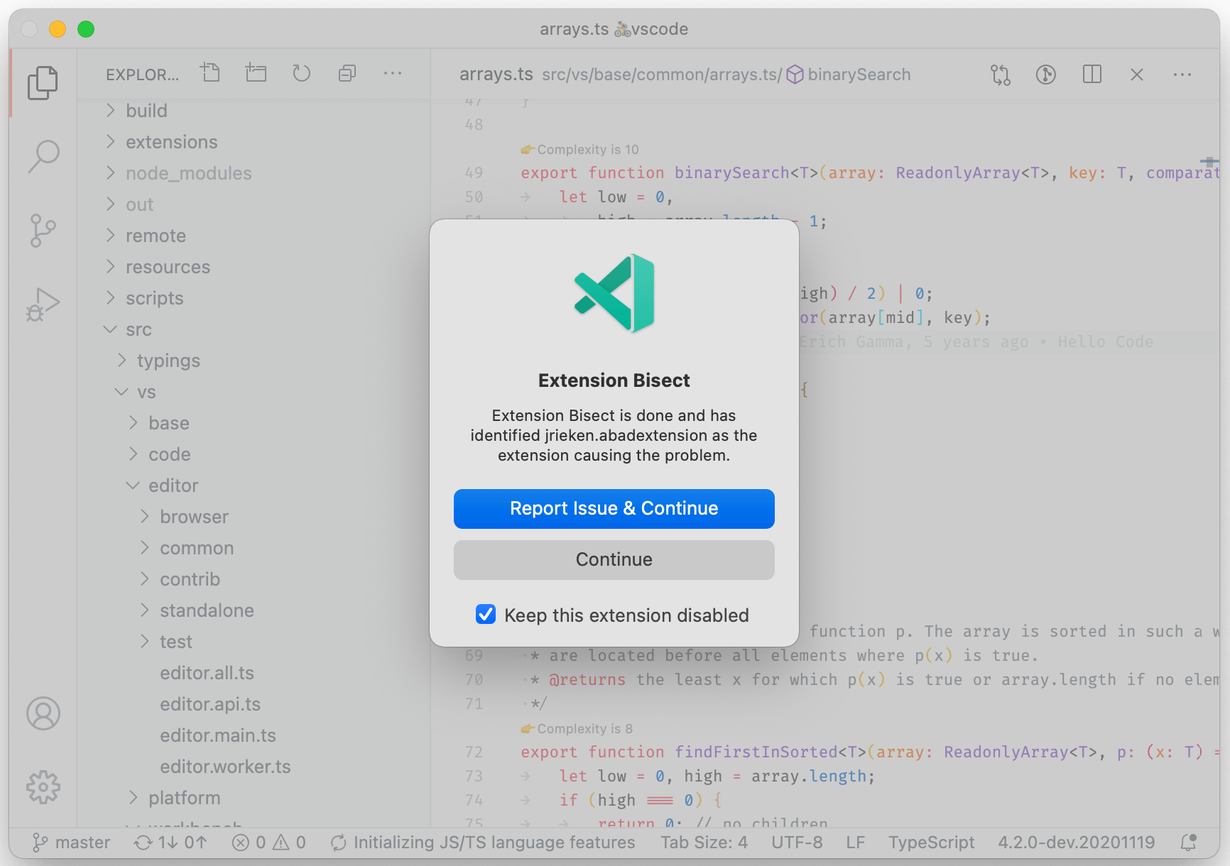The width and height of the screenshot is (1230, 866).
Task: Click the New Folder icon in Explorer
Action: pyautogui.click(x=256, y=73)
